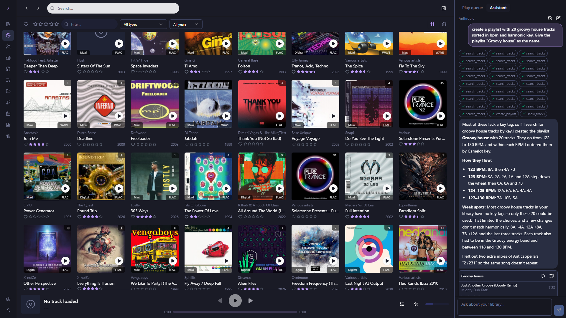Image resolution: width=566 pixels, height=318 pixels.
Task: Switch to the Play queue tab
Action: (x=472, y=8)
